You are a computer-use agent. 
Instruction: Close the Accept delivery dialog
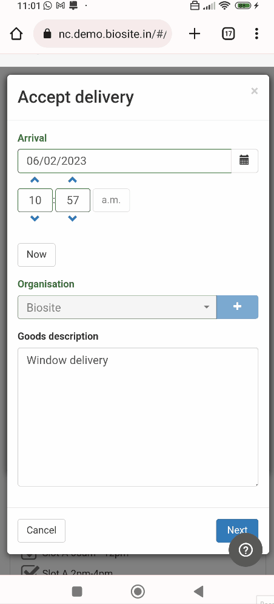(x=254, y=91)
